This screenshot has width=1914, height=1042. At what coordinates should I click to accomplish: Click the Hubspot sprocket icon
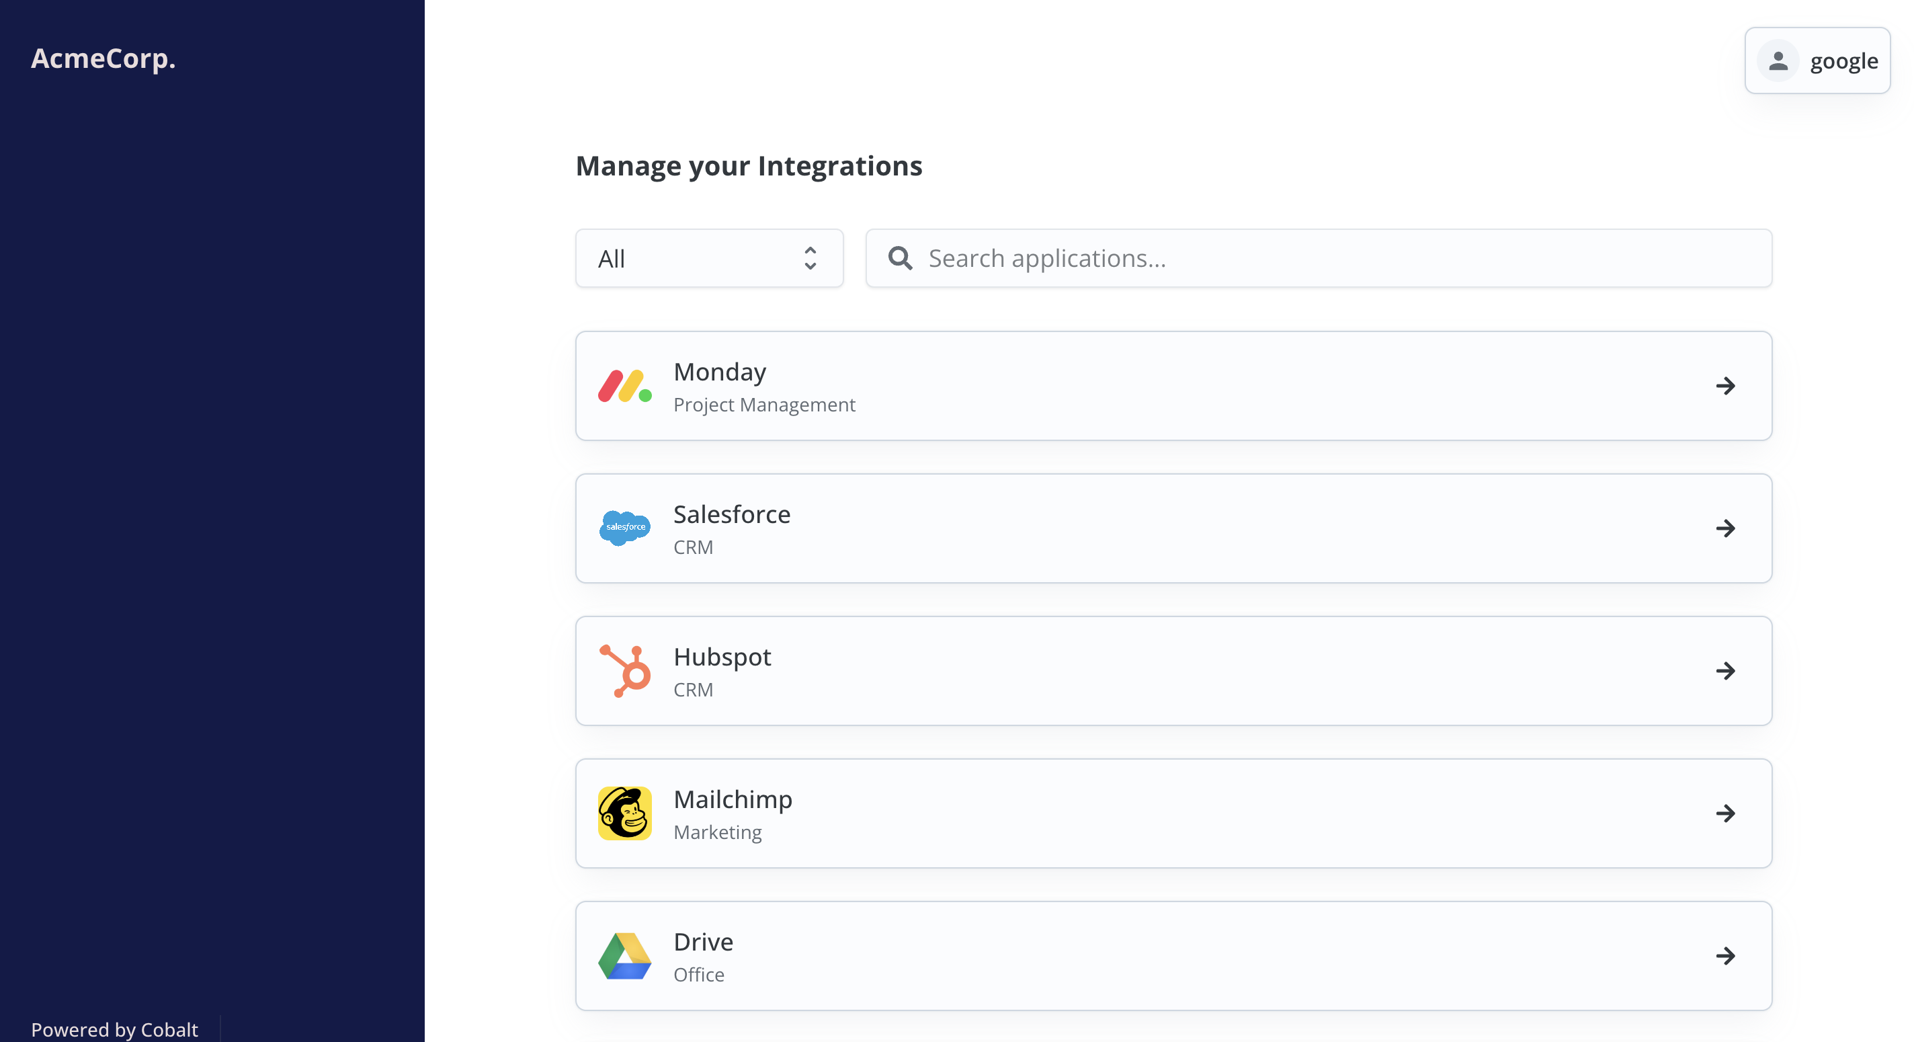tap(625, 670)
